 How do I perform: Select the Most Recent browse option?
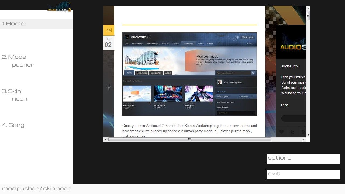click(x=222, y=108)
